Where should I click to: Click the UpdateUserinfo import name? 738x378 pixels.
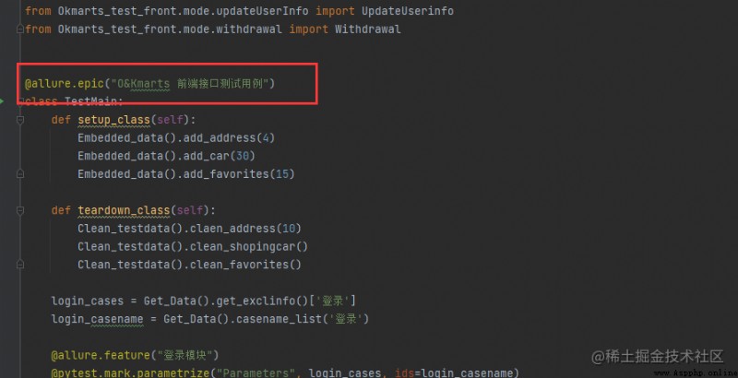408,11
